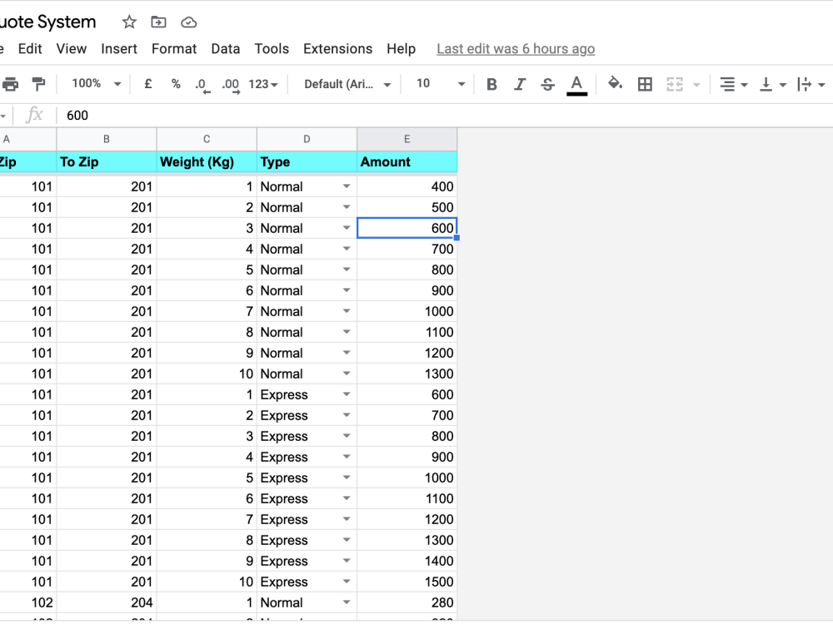Viewport: 833px width, 624px height.
Task: Select column B header
Action: coord(107,139)
